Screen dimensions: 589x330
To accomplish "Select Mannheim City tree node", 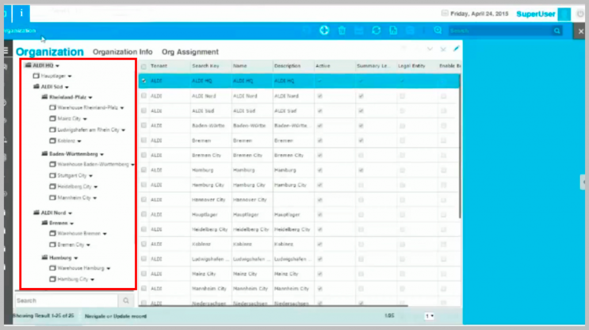I will 74,197.
